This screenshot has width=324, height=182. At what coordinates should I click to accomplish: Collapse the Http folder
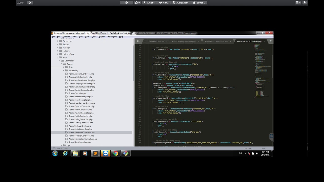pos(58,58)
